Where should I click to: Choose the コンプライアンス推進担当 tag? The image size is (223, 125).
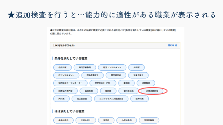[x=111, y=99]
